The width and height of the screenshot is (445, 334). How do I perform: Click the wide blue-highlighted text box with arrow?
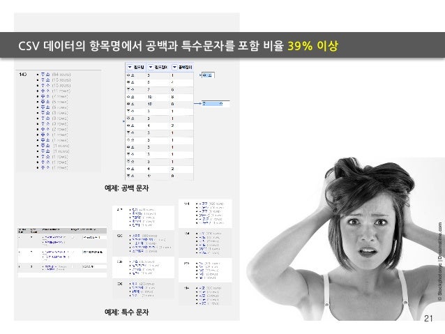click(x=216, y=104)
